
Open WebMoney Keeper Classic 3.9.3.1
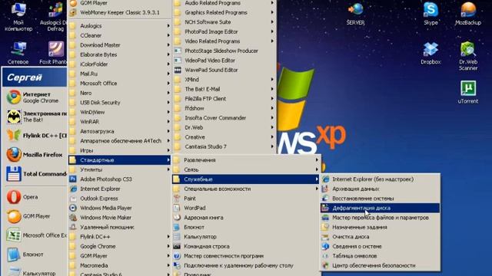tap(120, 12)
